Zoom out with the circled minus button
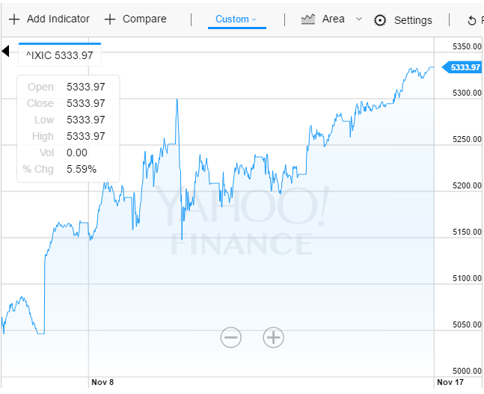This screenshot has height=394, width=484. click(x=231, y=337)
